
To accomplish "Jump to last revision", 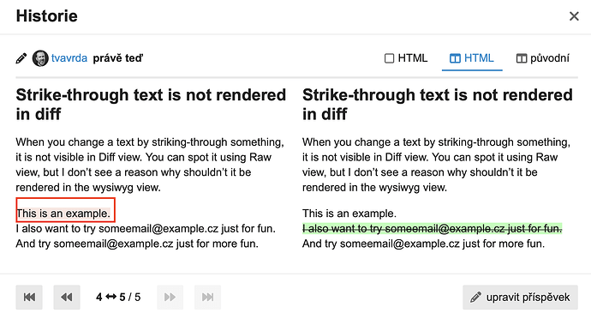I will [x=207, y=297].
